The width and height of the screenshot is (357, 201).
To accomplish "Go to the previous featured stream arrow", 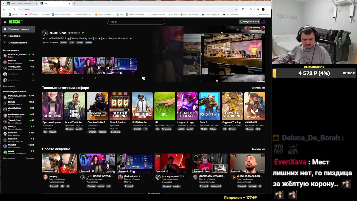I will pos(83,78).
